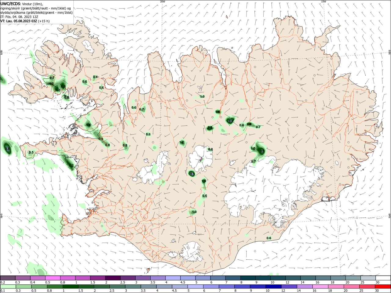391x293 pixels.
Task: Click the issue time 'IT: Fös. 04. 08. 2023 12Z'
Action: [x=19, y=17]
